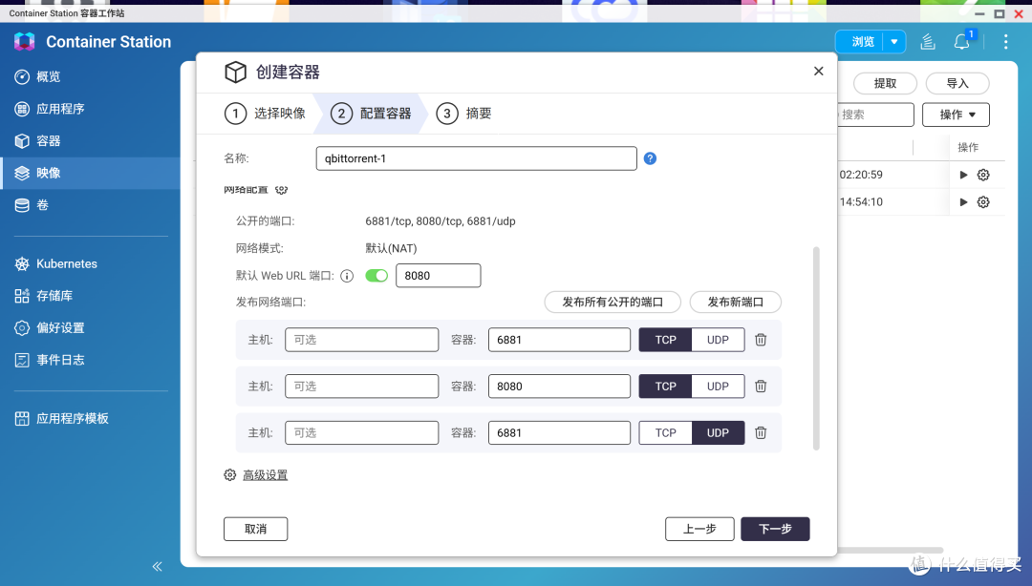Click the dialog vertical scrollbar

[816, 348]
